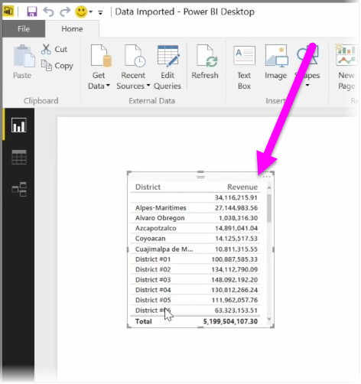
Task: Switch to Data view in sidebar
Action: tap(19, 157)
